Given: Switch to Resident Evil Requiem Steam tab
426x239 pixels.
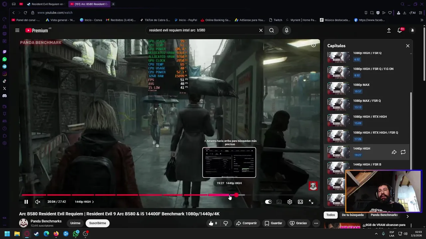Looking at the screenshot, I should tap(45, 4).
